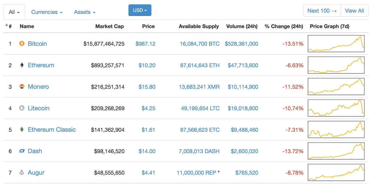Open Ethereum 7d price graph
Viewport: 372px width, 184px height.
coord(336,65)
